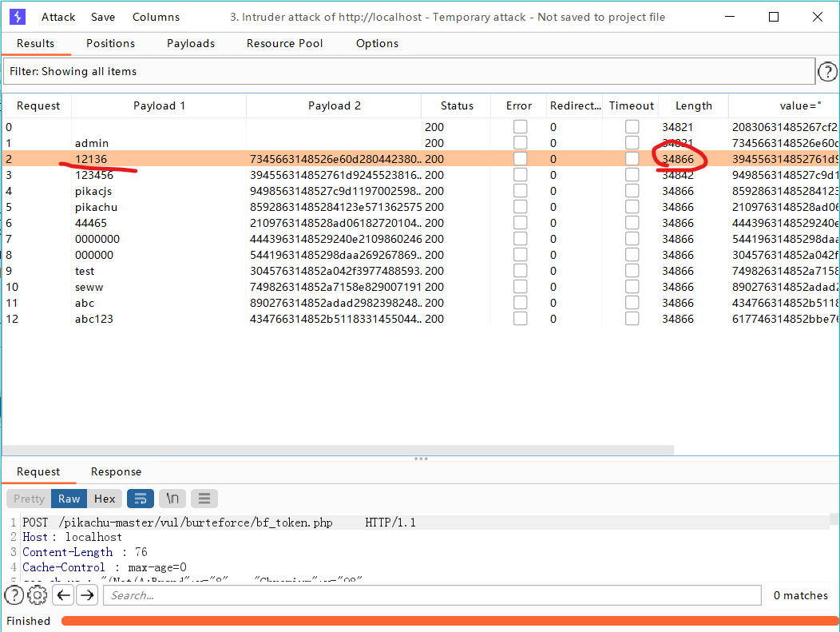Select the row with payload 44465
Viewport: 840px width, 632px height.
pyautogui.click(x=419, y=223)
